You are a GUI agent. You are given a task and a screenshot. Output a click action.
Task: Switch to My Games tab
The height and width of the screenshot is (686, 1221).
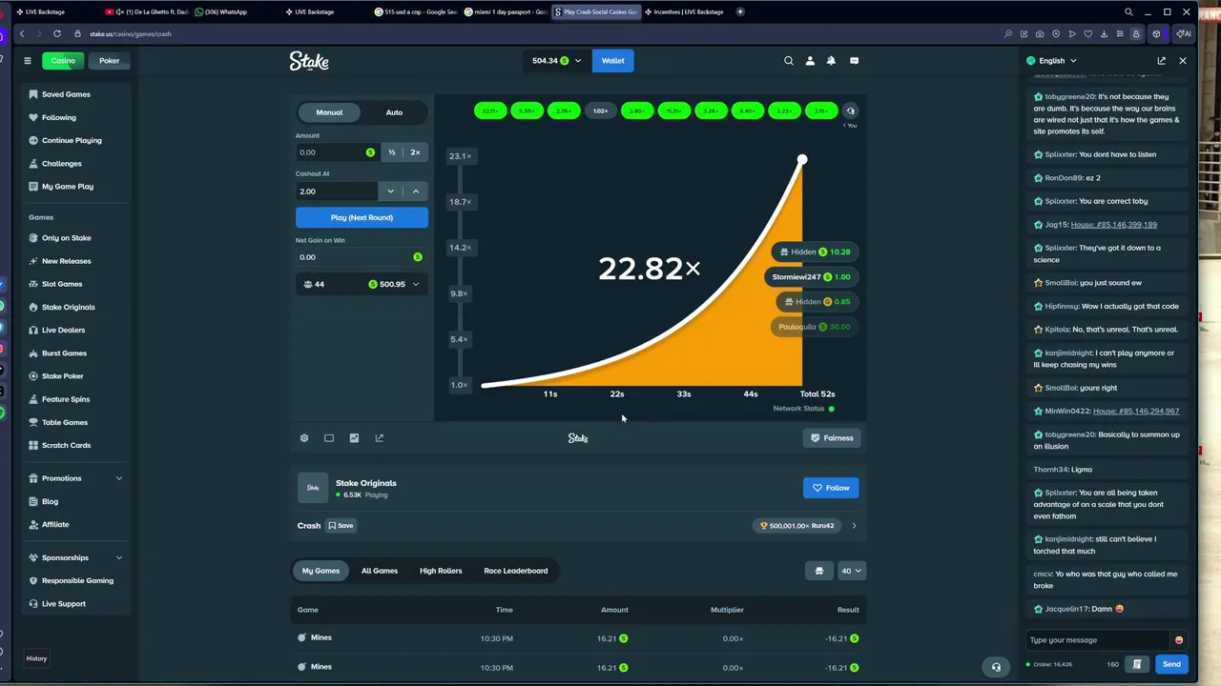[x=321, y=571]
